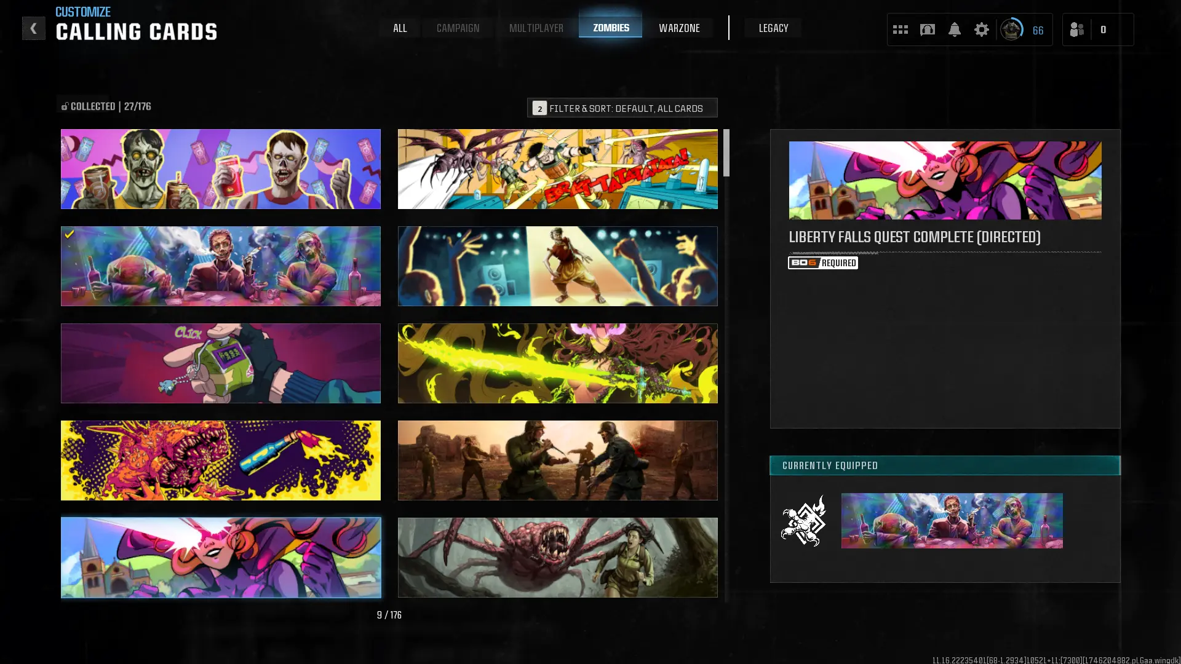Open Filter & Sort options
The width and height of the screenshot is (1181, 664).
click(x=622, y=108)
